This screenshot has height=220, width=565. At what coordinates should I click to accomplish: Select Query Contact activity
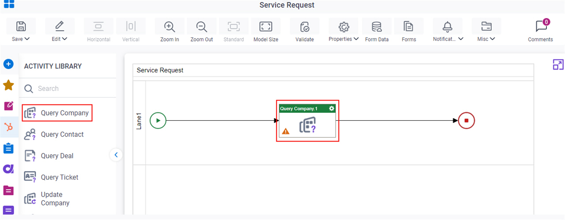(x=55, y=134)
